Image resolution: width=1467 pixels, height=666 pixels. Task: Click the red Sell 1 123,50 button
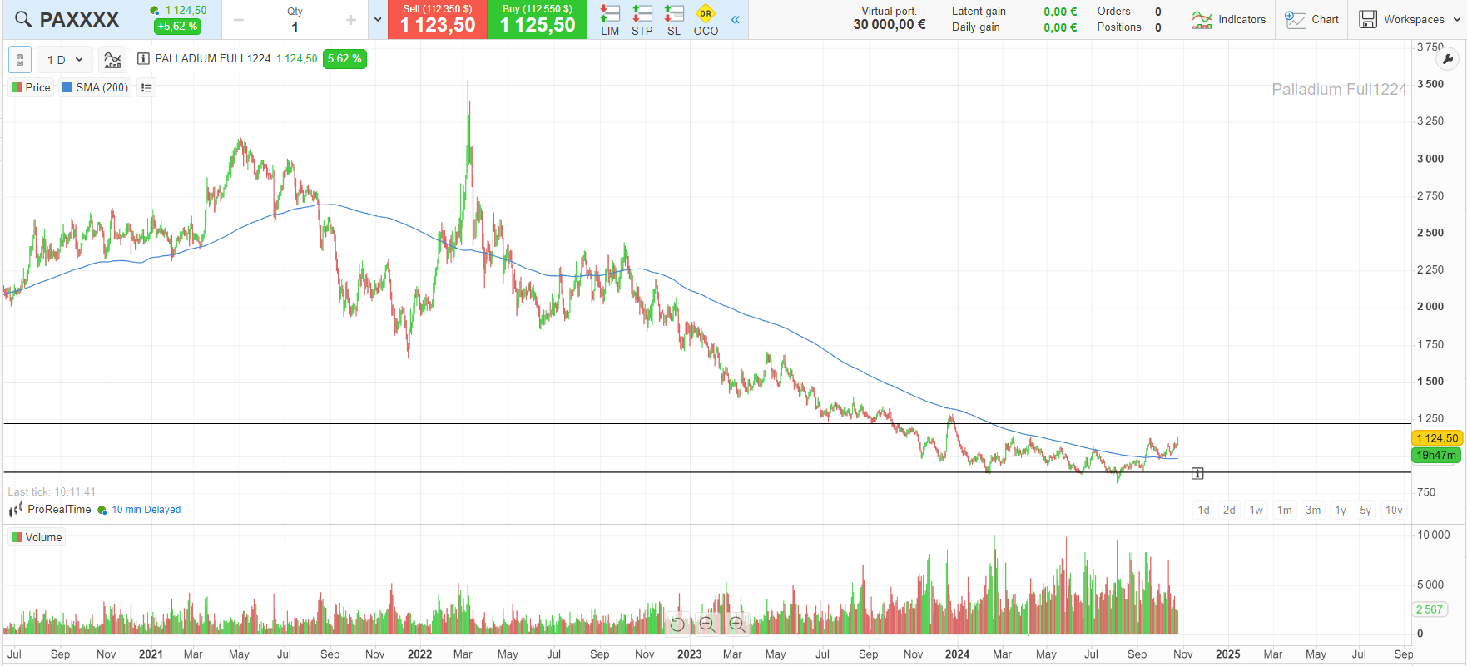tap(437, 20)
